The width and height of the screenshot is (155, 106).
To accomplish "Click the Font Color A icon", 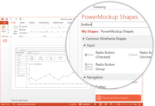I will (x=58, y=32).
